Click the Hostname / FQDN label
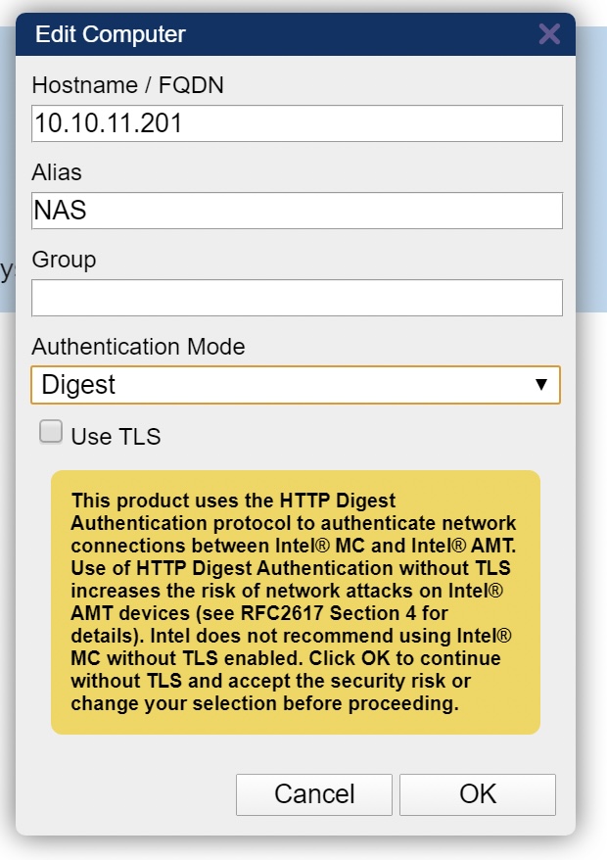Viewport: 607px width, 860px height. (x=127, y=85)
